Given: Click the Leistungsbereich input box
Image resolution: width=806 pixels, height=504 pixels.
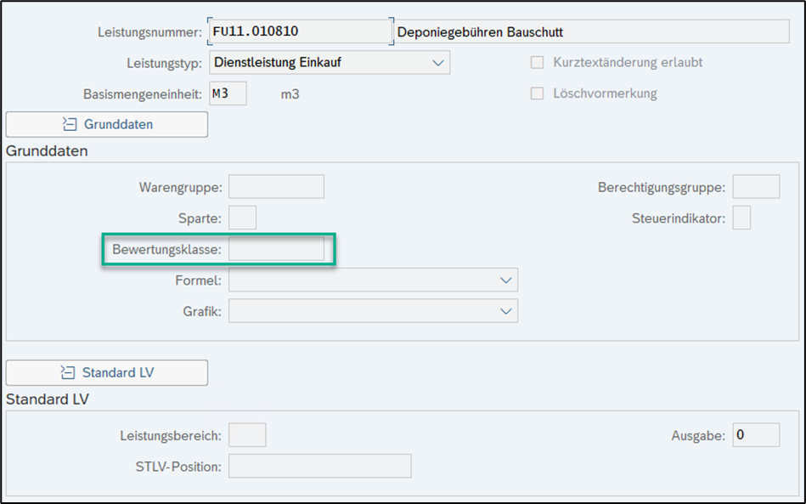Looking at the screenshot, I should [x=247, y=435].
